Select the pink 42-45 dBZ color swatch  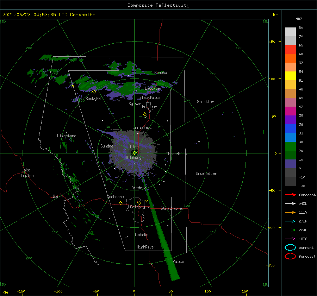pyautogui.click(x=290, y=102)
